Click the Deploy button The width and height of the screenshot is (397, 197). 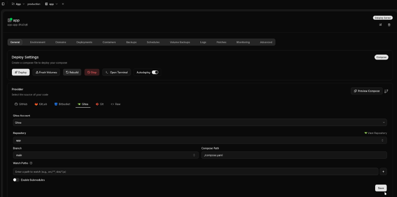tap(21, 72)
